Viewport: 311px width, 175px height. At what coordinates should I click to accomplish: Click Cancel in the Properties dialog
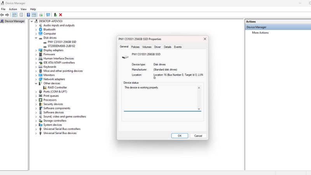tap(198, 136)
